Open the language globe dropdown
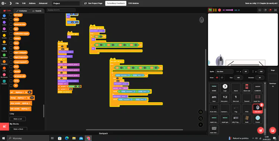Viewport: 279px width, 141px height. tap(4, 3)
